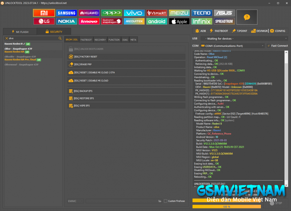This screenshot has width=291, height=211.
Task: Select the Oppo brand icon
Action: 112,13
